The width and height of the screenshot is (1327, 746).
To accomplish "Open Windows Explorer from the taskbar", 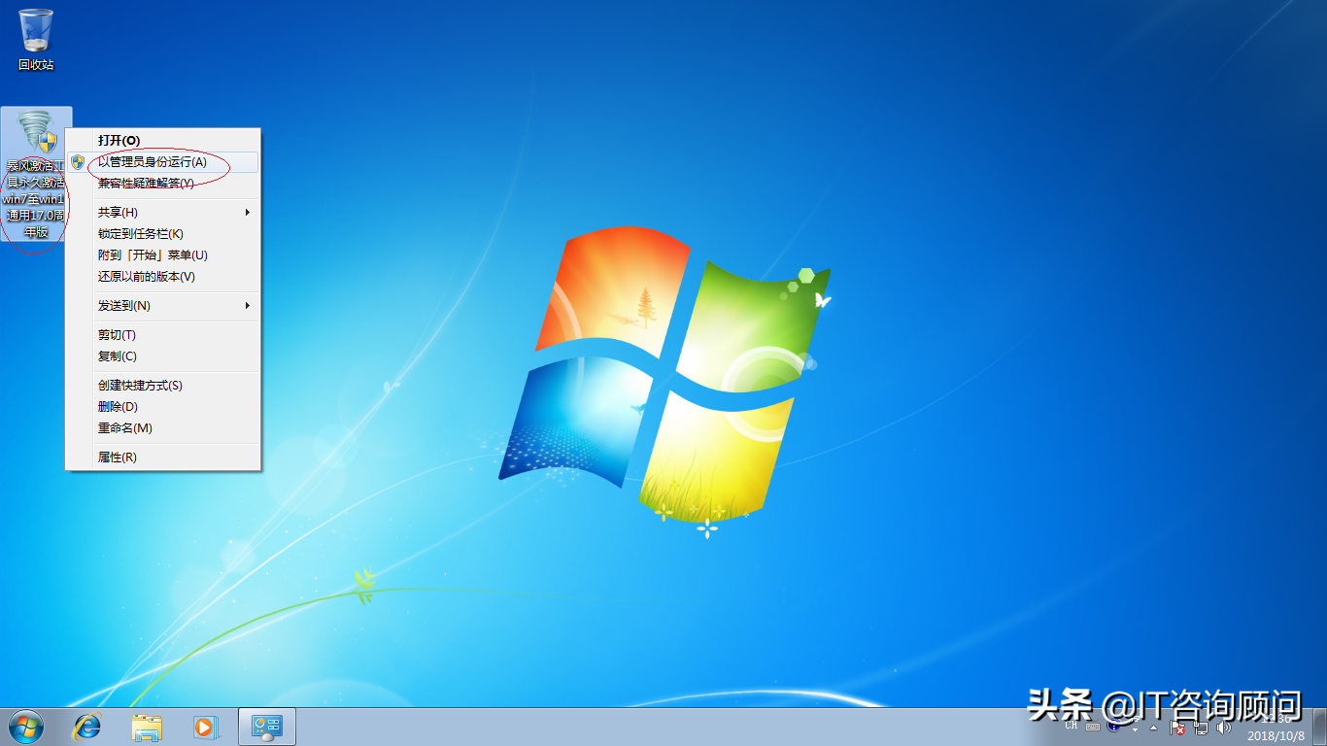I will pos(147,727).
